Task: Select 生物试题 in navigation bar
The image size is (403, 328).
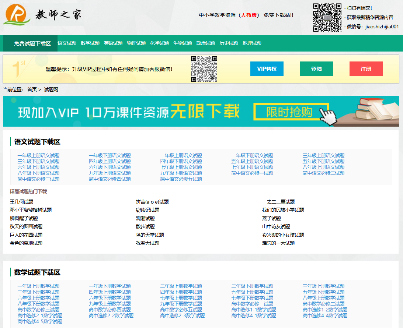Action: click(x=183, y=43)
